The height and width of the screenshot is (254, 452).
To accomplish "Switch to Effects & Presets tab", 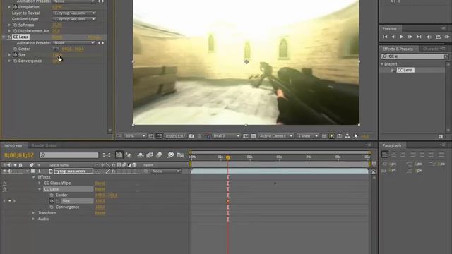I will (398, 49).
